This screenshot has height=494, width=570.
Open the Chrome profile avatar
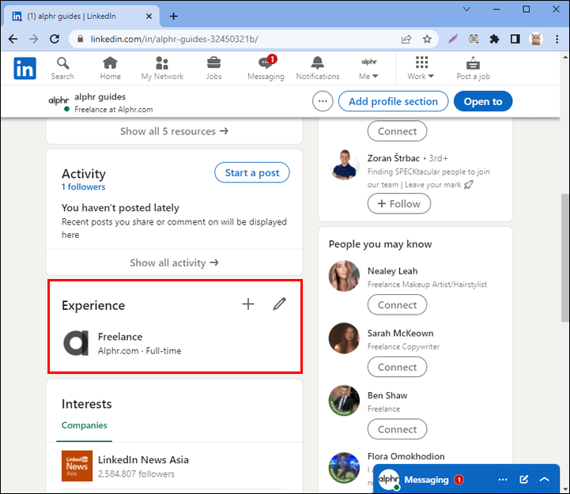(536, 39)
